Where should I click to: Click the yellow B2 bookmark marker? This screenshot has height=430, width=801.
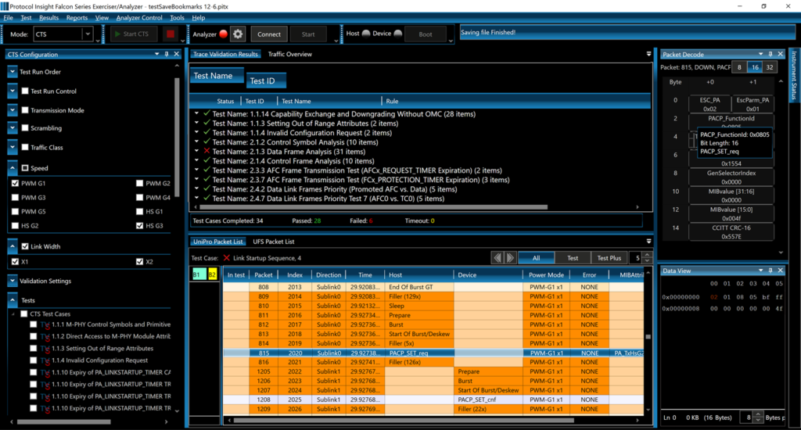click(211, 275)
